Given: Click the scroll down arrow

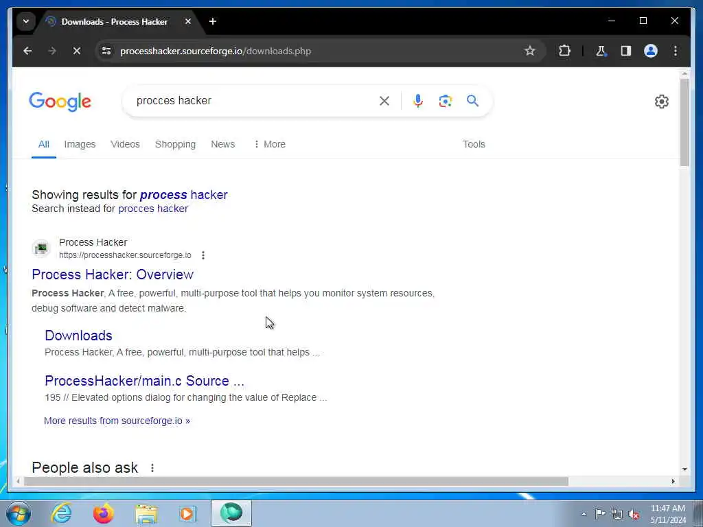Looking at the screenshot, I should click(684, 469).
